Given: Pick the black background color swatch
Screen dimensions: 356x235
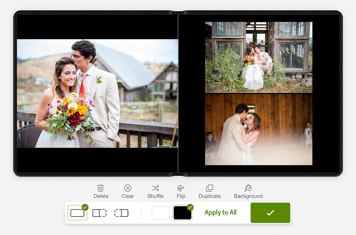Looking at the screenshot, I should [182, 213].
